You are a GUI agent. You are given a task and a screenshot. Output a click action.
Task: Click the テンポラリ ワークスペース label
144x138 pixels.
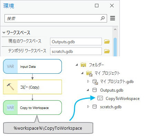pos(27,51)
